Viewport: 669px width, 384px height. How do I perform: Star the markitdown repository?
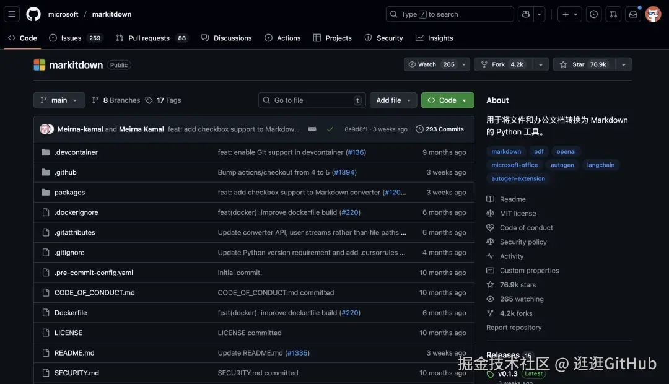585,64
